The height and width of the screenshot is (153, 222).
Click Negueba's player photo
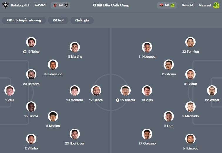[147, 47]
